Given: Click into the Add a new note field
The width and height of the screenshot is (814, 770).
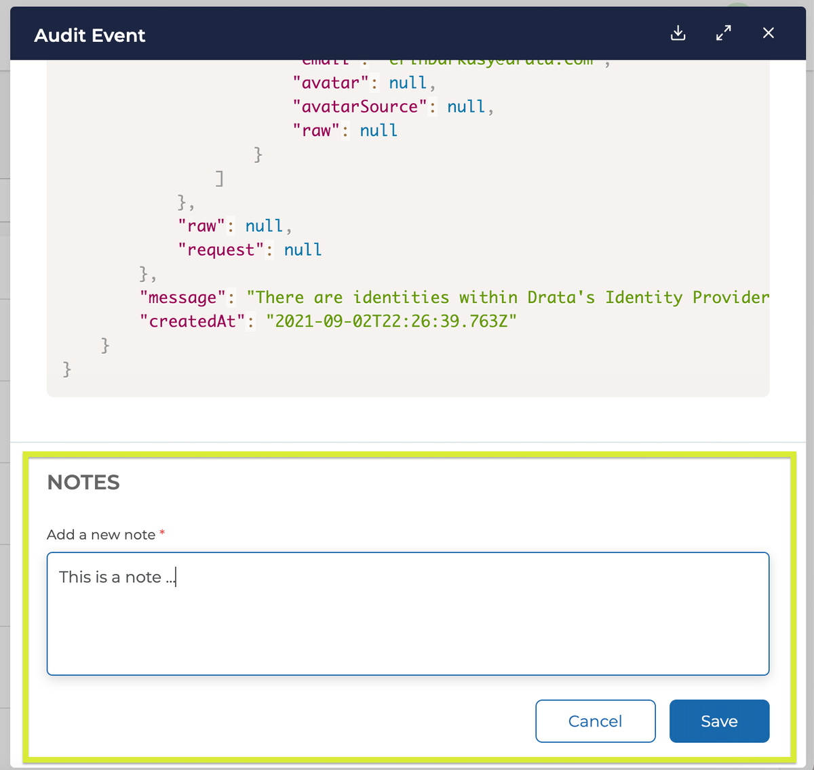Looking at the screenshot, I should [x=408, y=613].
